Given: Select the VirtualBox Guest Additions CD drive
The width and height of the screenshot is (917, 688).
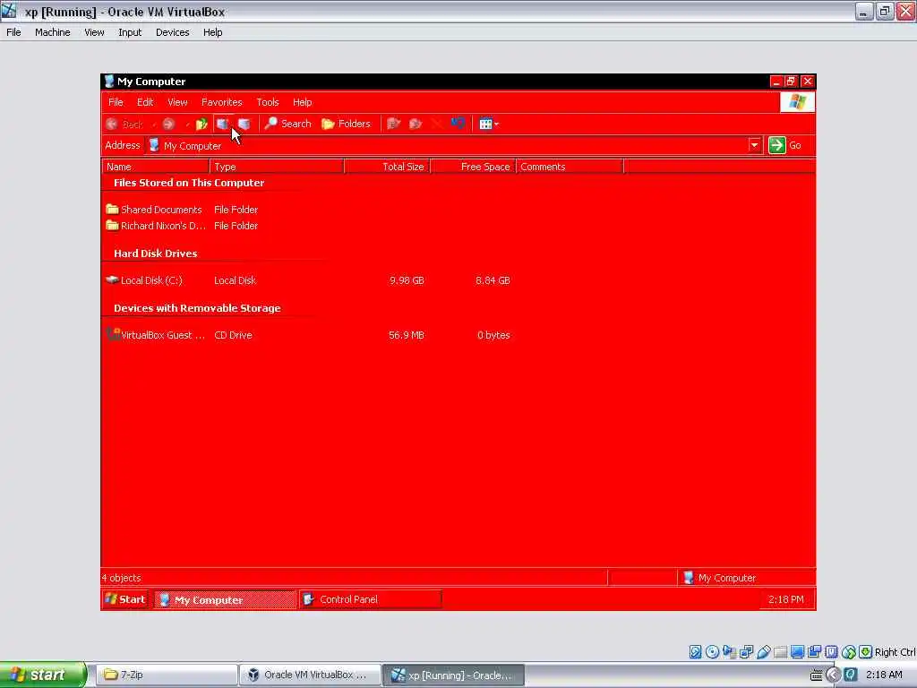Looking at the screenshot, I should click(156, 335).
